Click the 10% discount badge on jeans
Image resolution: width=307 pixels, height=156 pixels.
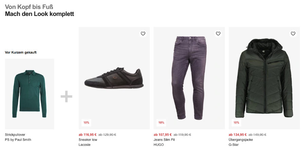(161, 122)
